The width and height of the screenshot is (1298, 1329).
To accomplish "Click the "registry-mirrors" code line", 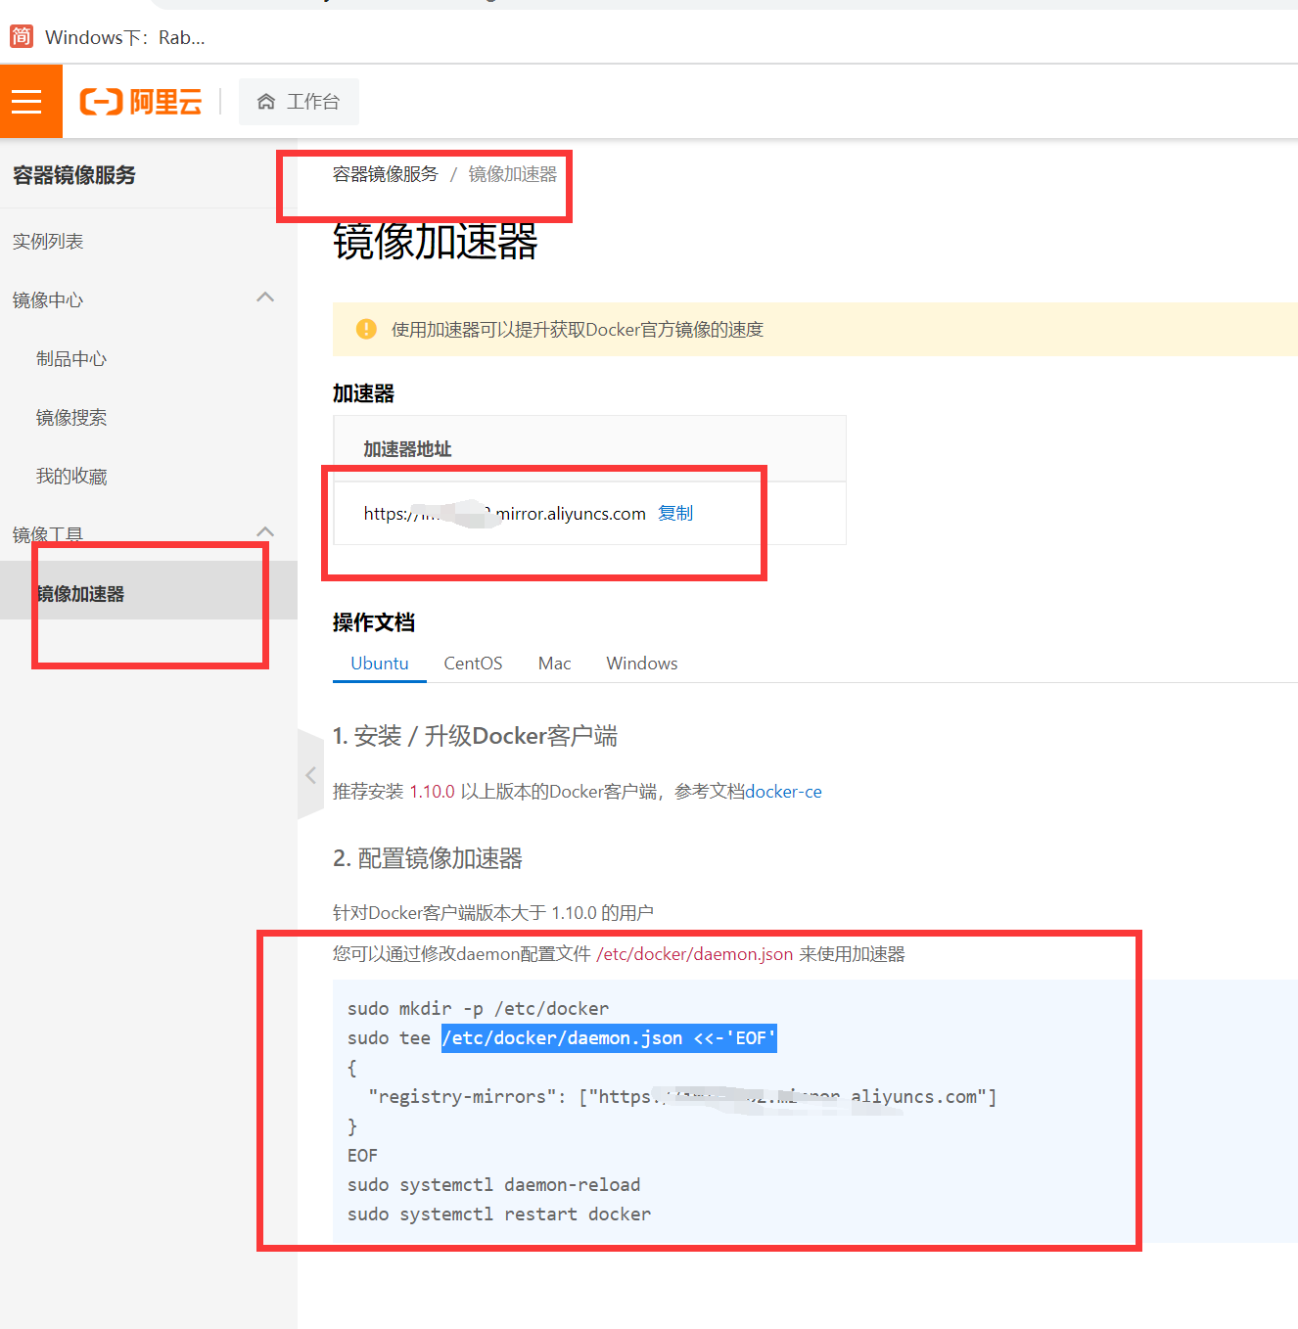I will click(682, 1097).
